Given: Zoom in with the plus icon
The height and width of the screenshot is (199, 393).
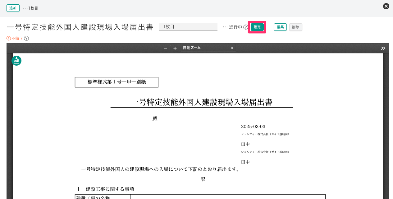Looking at the screenshot, I should [x=175, y=48].
